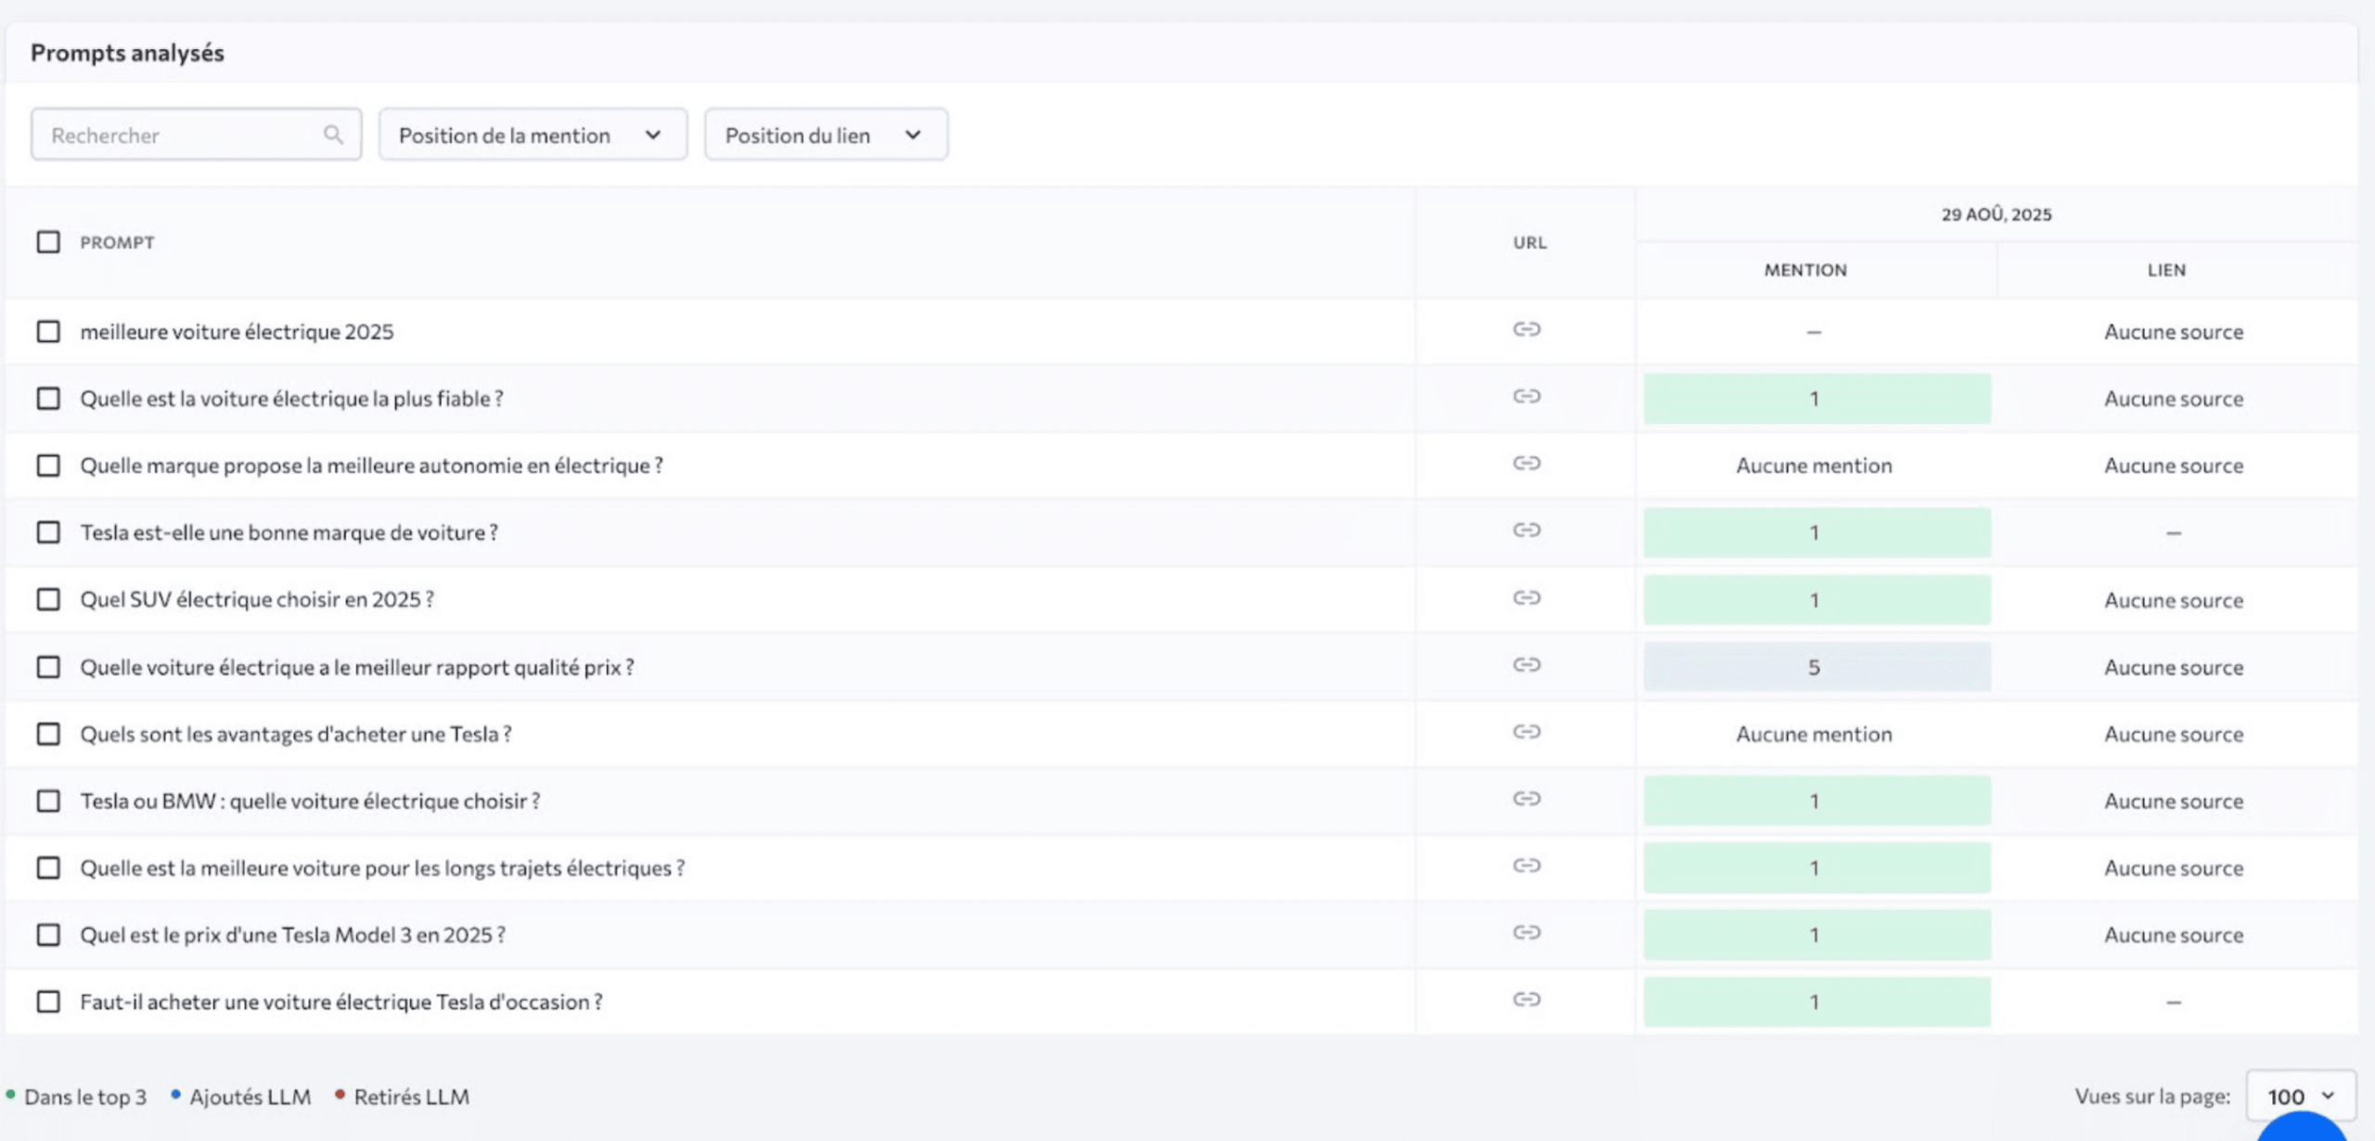The image size is (2375, 1141).
Task: Open prompt 'Quelle marque propose la meilleure autonomie'
Action: point(371,465)
